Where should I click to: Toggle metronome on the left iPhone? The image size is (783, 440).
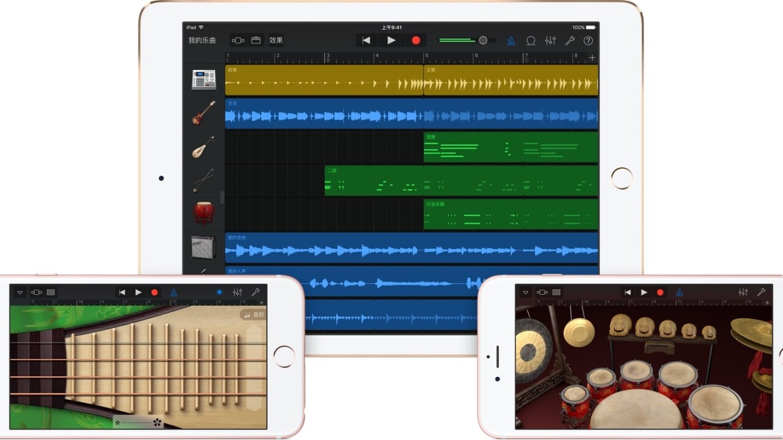174,293
